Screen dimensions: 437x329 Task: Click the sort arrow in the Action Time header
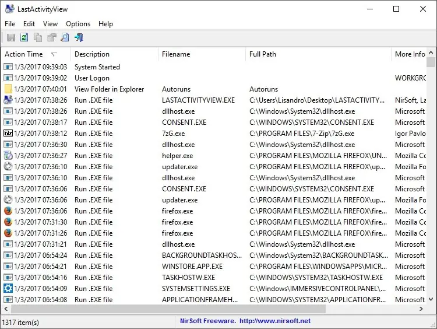pyautogui.click(x=54, y=54)
